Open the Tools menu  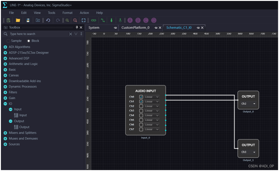point(51,13)
